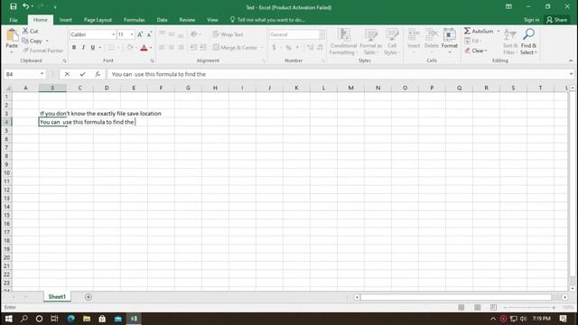Switch to the View tab
The image size is (578, 325).
[x=212, y=20]
